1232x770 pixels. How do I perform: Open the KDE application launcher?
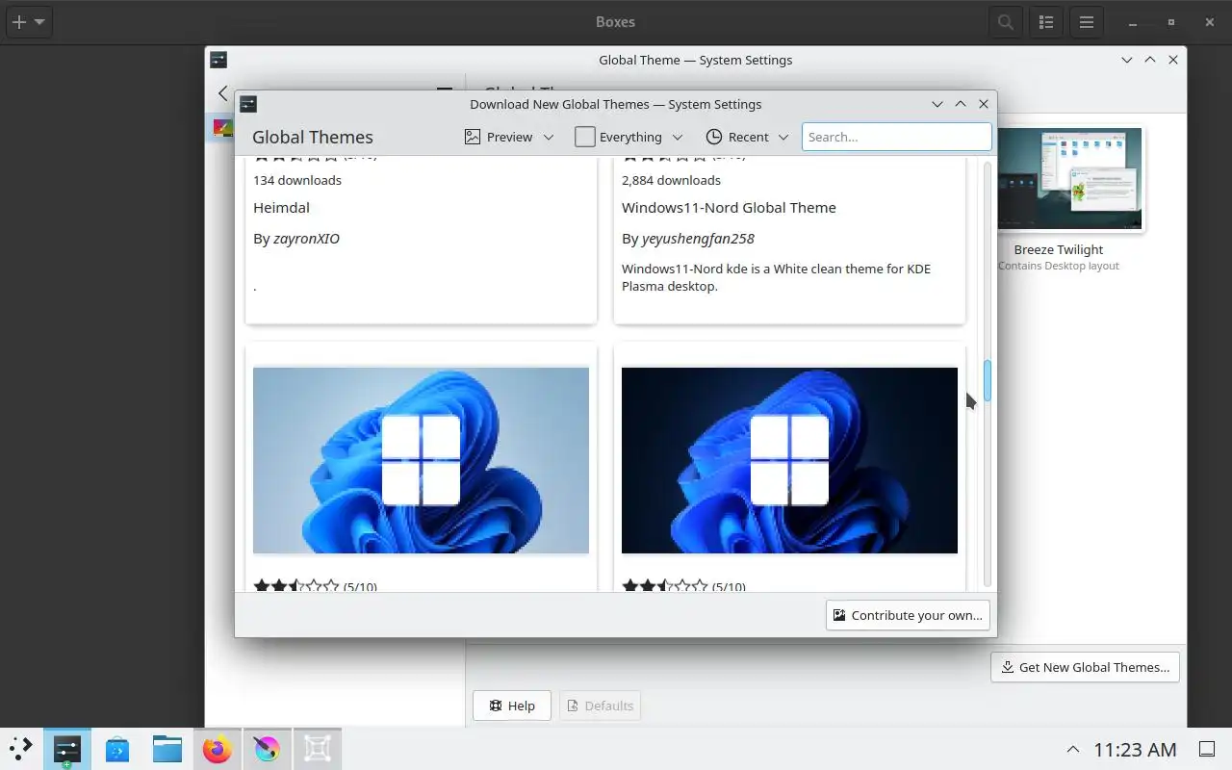[x=21, y=749]
